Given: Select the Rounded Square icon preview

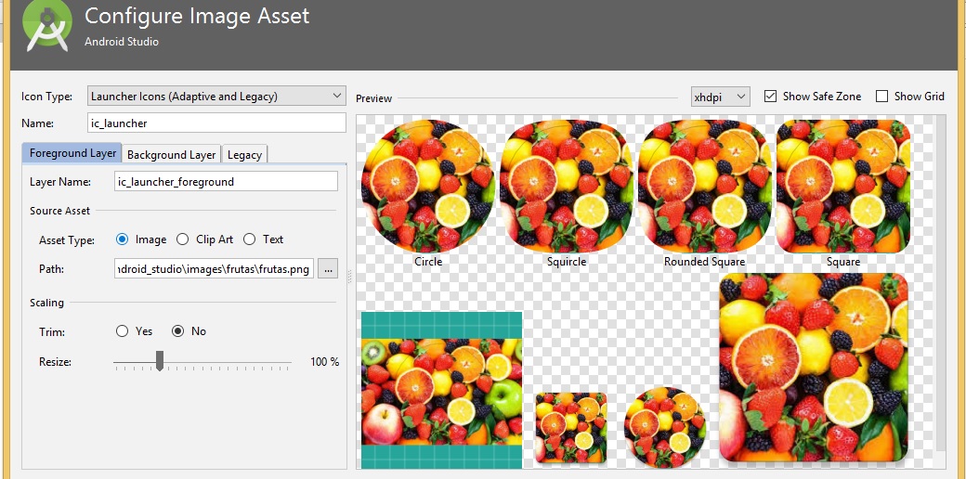Looking at the screenshot, I should pyautogui.click(x=704, y=186).
